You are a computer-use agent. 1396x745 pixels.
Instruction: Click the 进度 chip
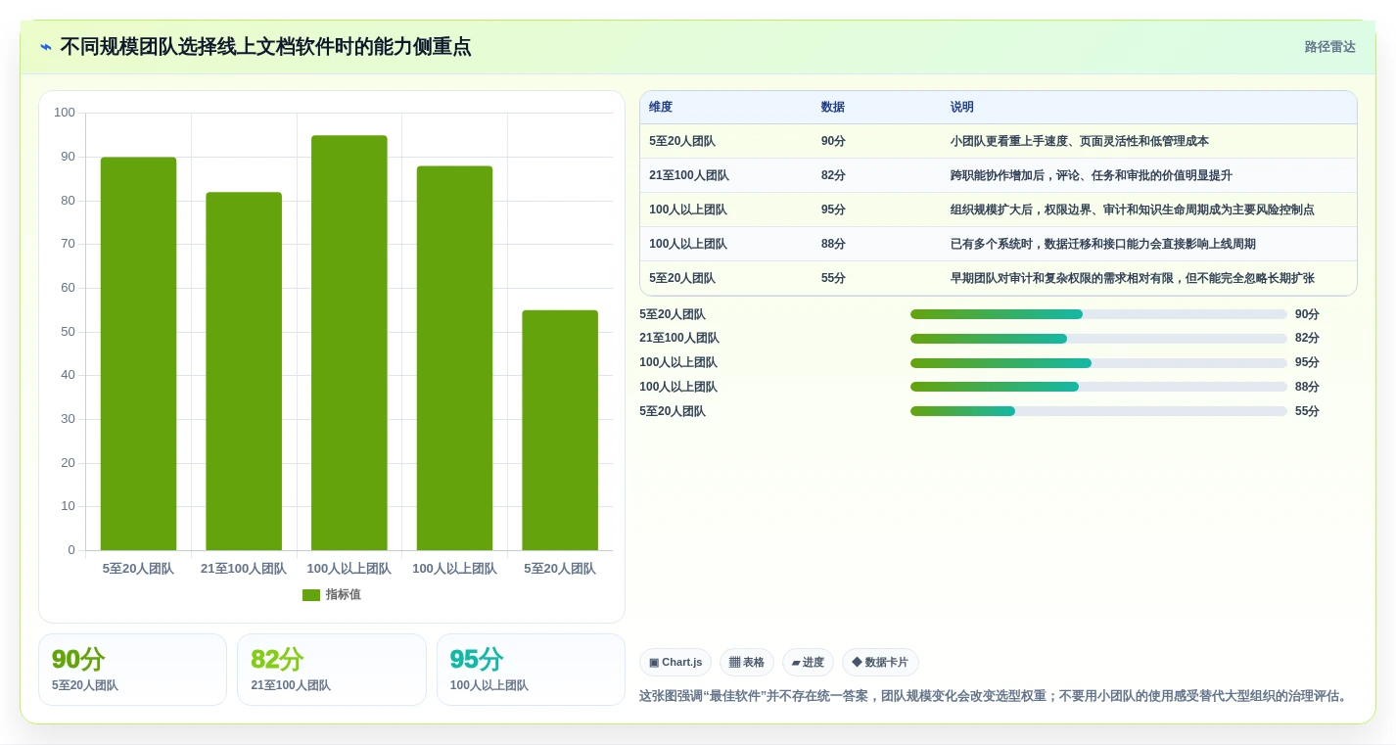[808, 663]
